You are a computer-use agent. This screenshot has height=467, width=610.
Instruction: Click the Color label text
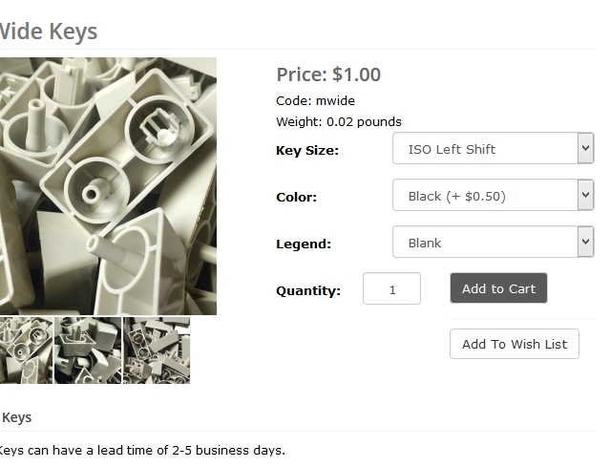tap(296, 197)
